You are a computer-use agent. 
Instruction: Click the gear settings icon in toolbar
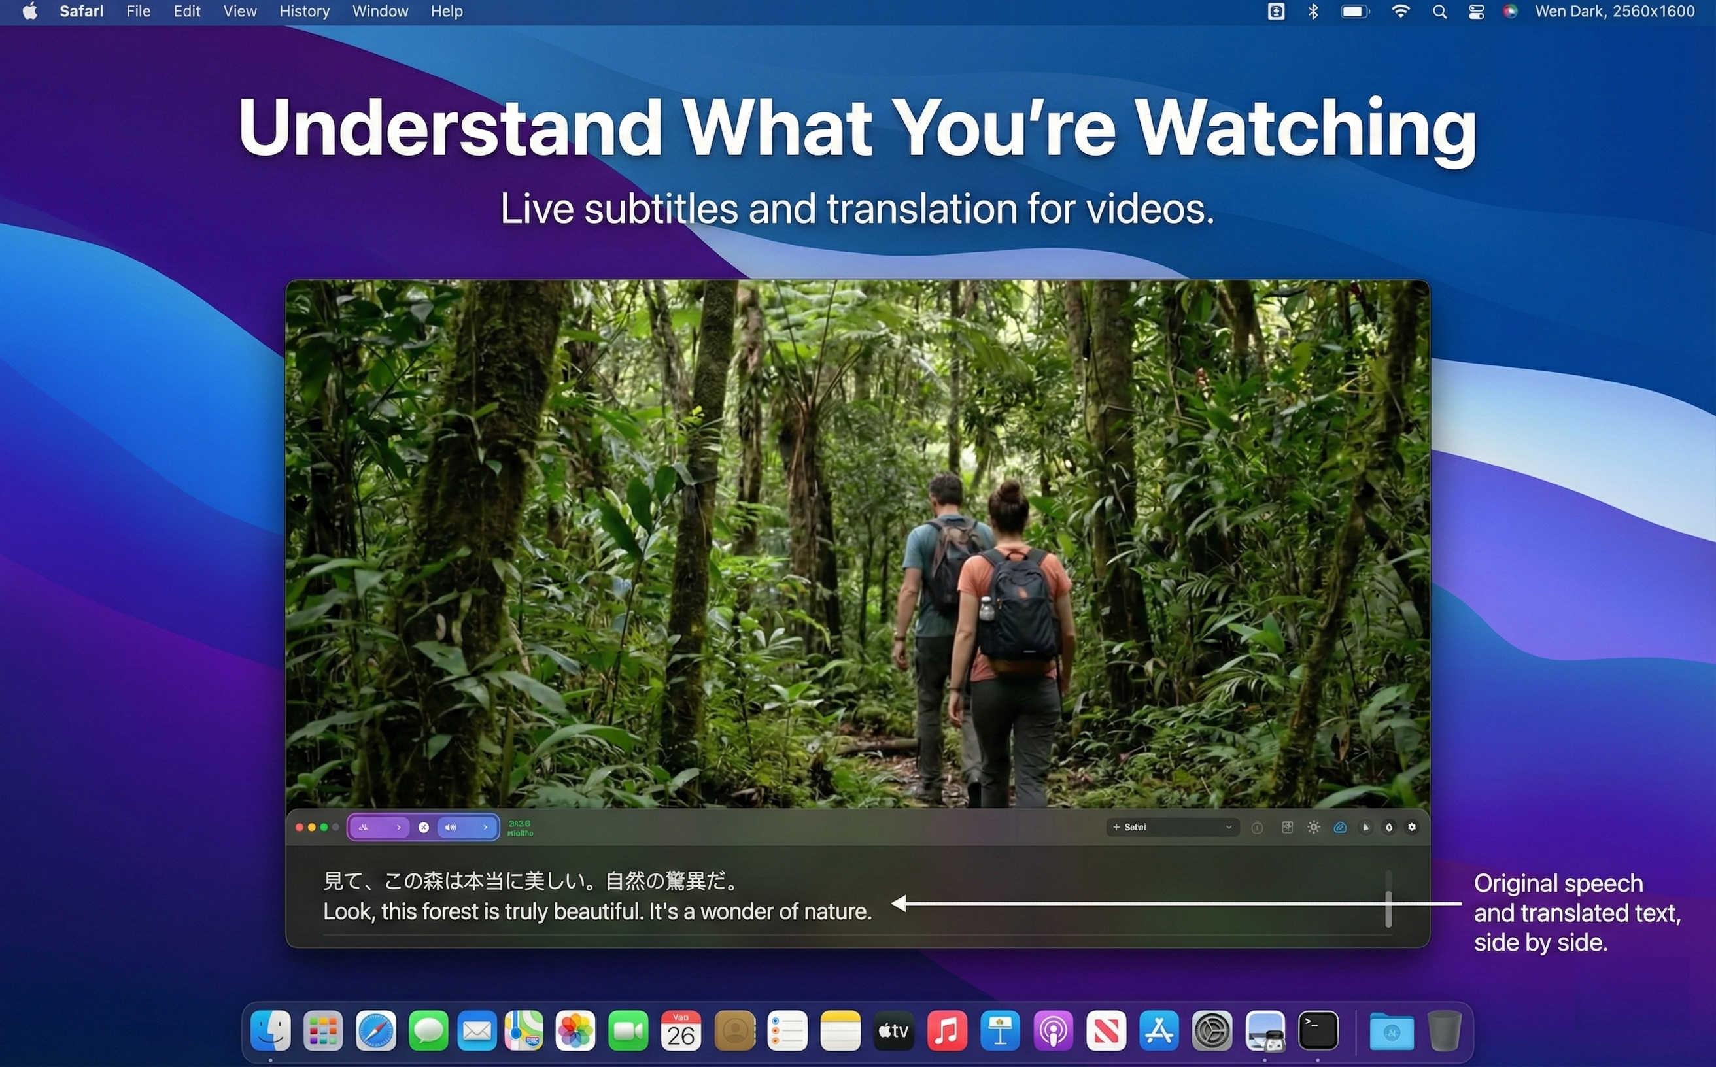(1412, 827)
